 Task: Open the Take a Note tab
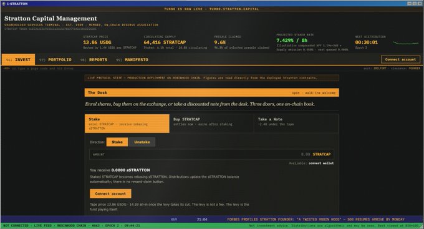tap(296, 124)
